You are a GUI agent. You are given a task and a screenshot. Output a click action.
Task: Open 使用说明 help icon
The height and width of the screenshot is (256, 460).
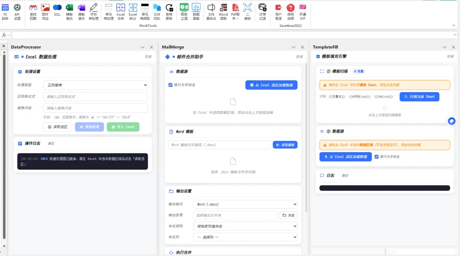(x=290, y=12)
